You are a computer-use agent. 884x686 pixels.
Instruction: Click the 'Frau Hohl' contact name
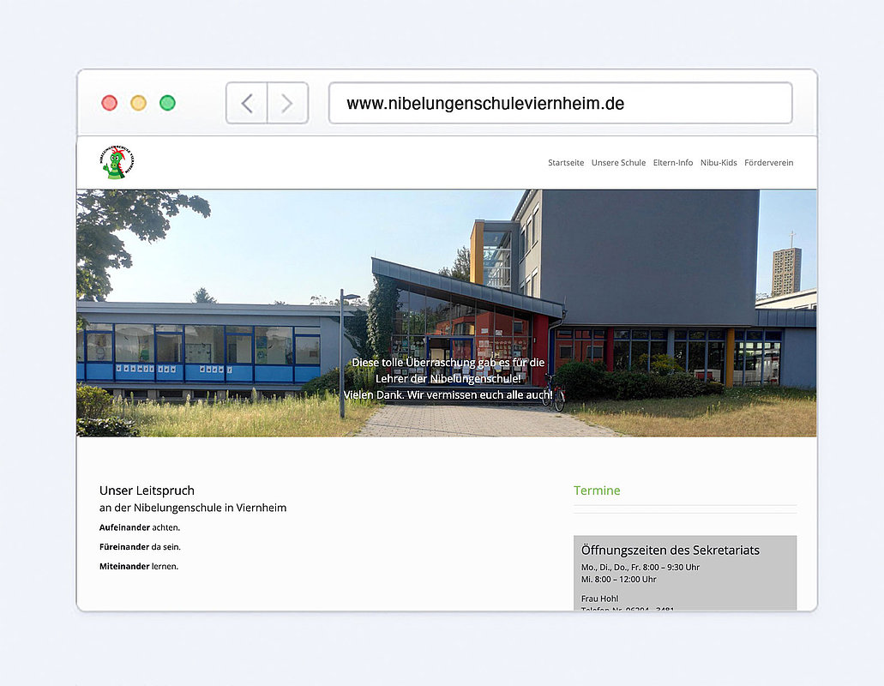599,599
